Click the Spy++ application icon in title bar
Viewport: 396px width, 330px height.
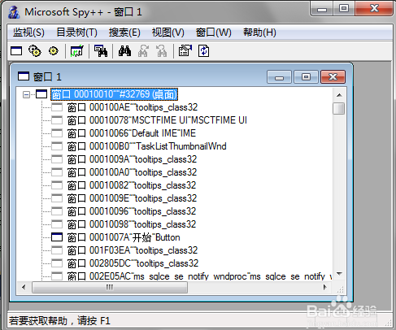14,12
